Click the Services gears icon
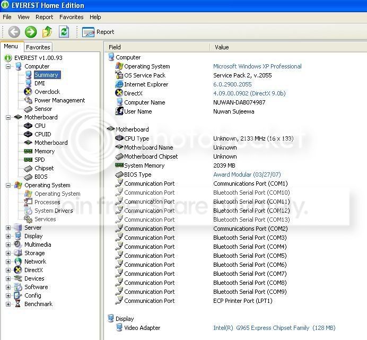Viewport: 367px width, 340px height. [x=28, y=219]
